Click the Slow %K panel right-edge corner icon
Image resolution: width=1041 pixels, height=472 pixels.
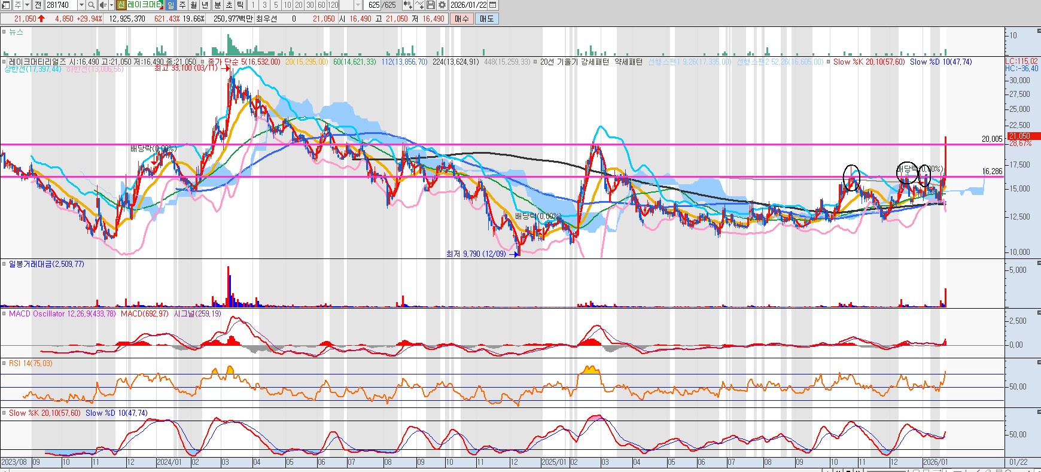1038,411
